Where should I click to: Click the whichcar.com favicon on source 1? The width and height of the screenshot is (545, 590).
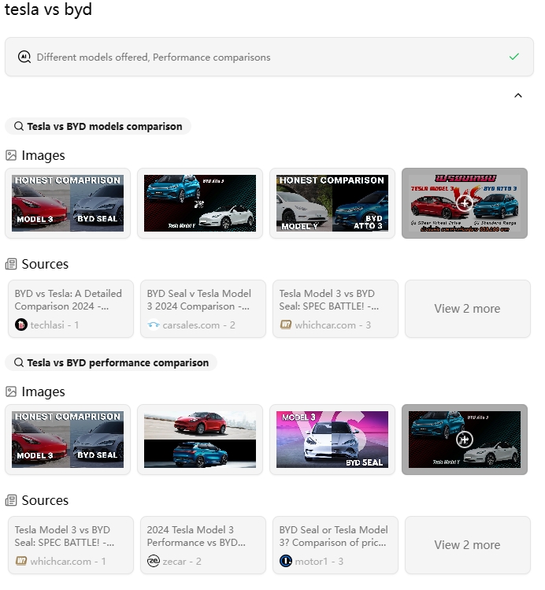tap(21, 561)
